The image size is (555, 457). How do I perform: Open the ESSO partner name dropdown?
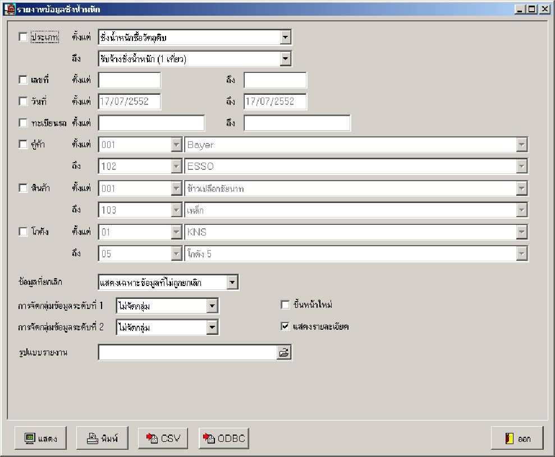(x=522, y=166)
